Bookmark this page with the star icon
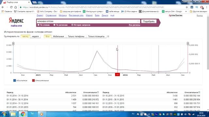 186,7
